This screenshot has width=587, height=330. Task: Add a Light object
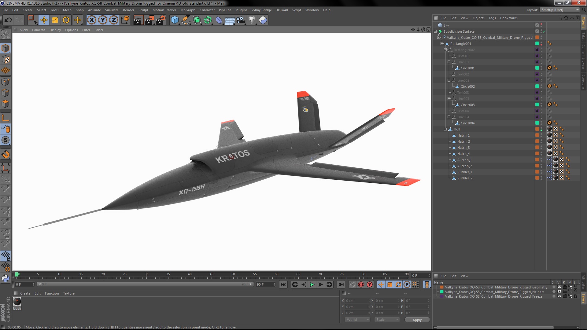[252, 20]
